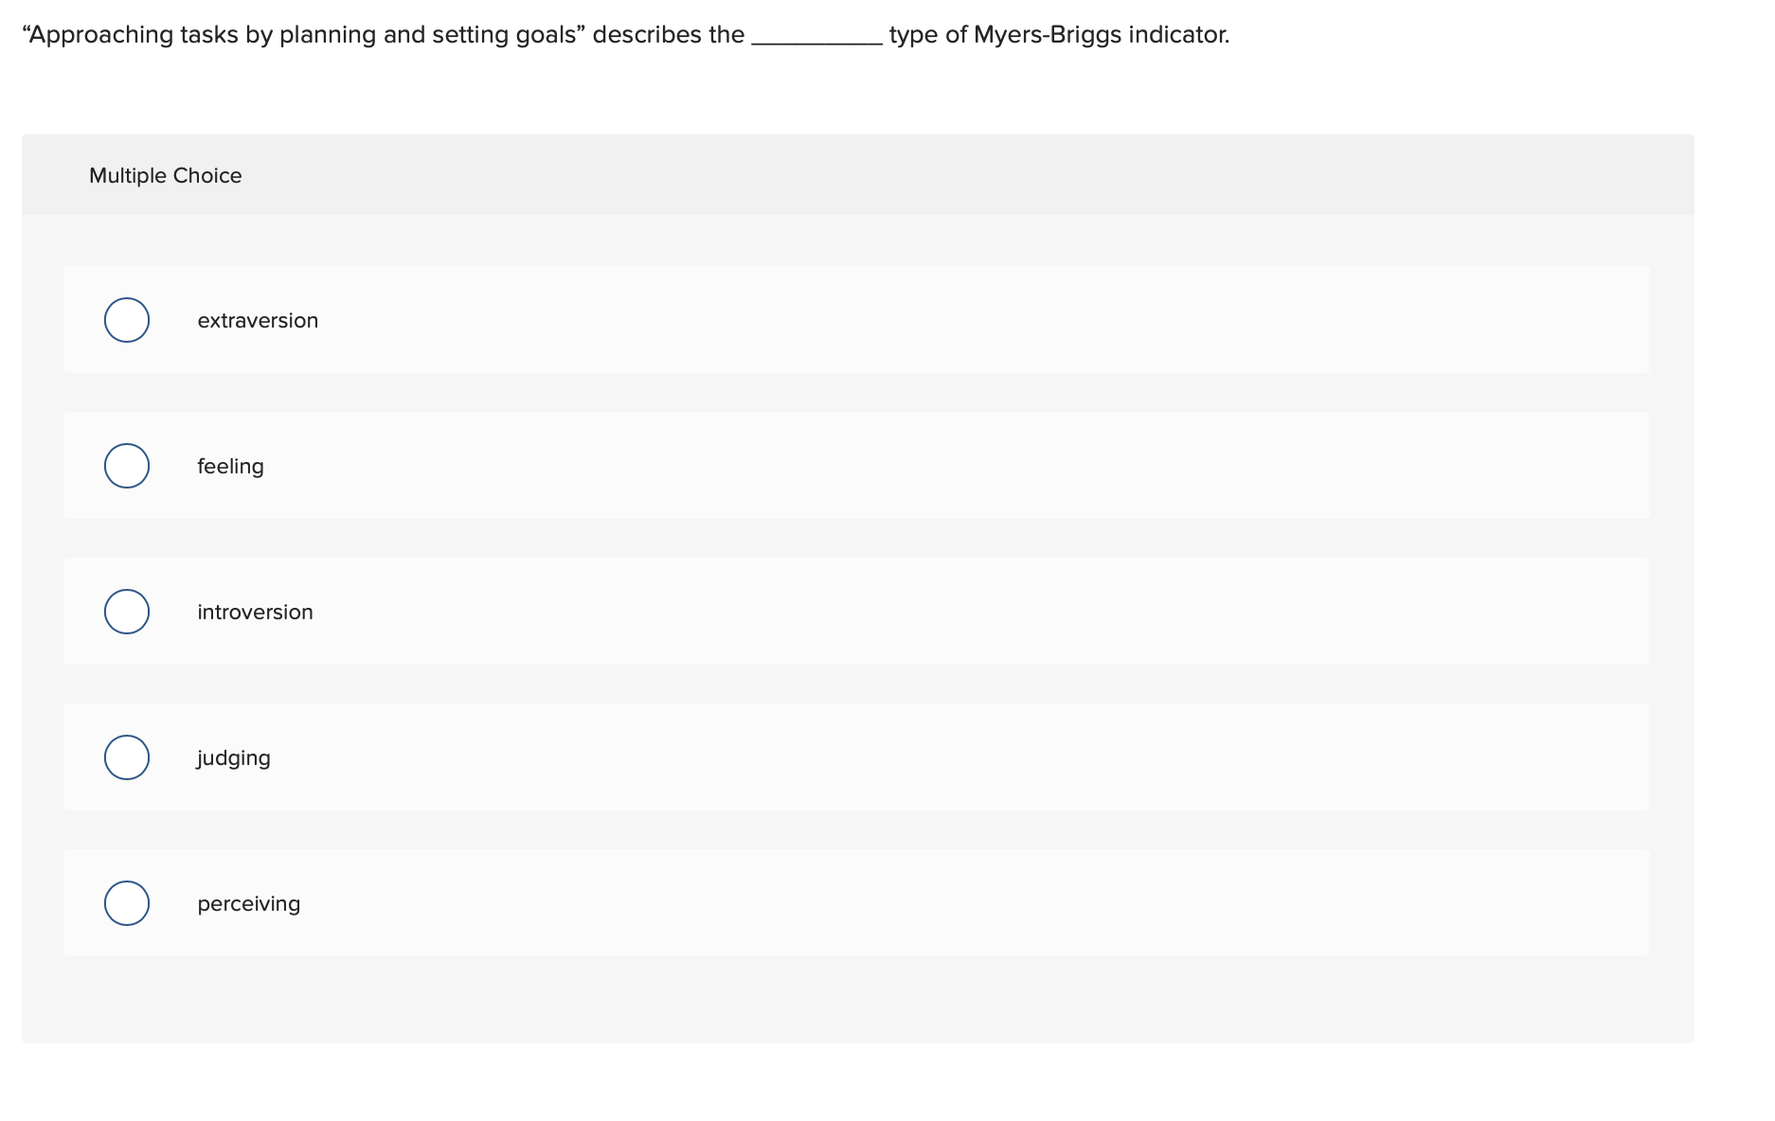Choose the answer labeled judging
The height and width of the screenshot is (1121, 1775).
[233, 757]
